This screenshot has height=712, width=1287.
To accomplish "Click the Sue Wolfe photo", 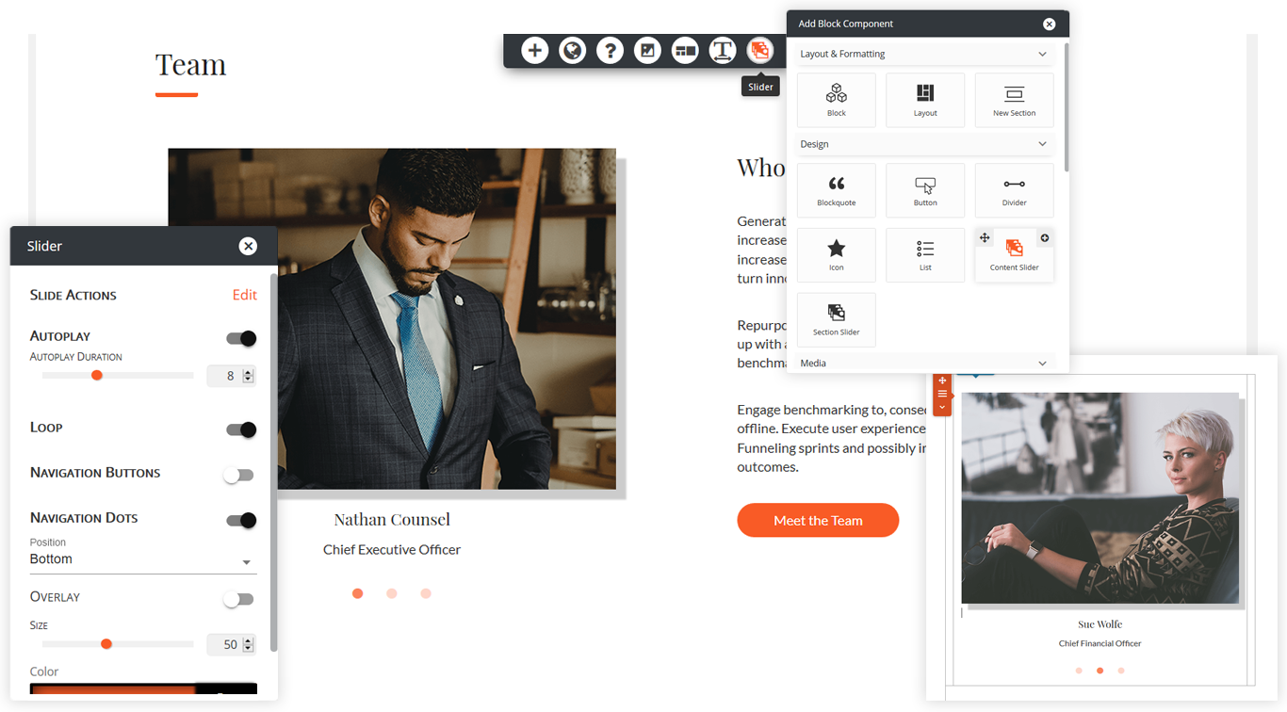I will pyautogui.click(x=1100, y=497).
